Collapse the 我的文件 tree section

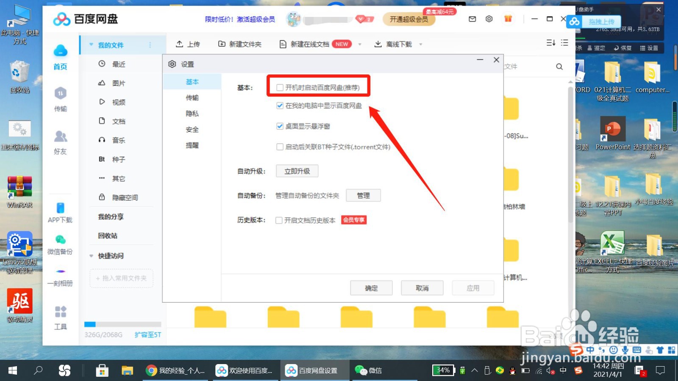(x=91, y=45)
